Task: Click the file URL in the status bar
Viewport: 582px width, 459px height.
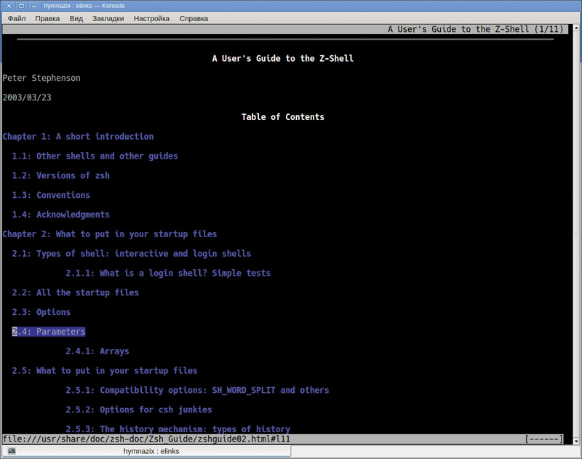Action: click(146, 439)
